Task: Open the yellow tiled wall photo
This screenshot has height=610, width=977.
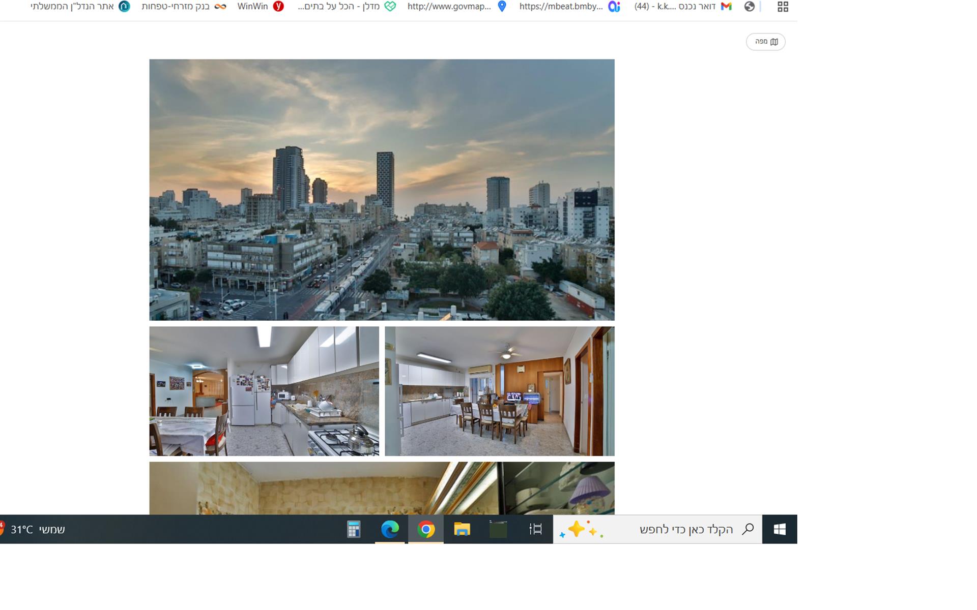Action: [x=382, y=488]
